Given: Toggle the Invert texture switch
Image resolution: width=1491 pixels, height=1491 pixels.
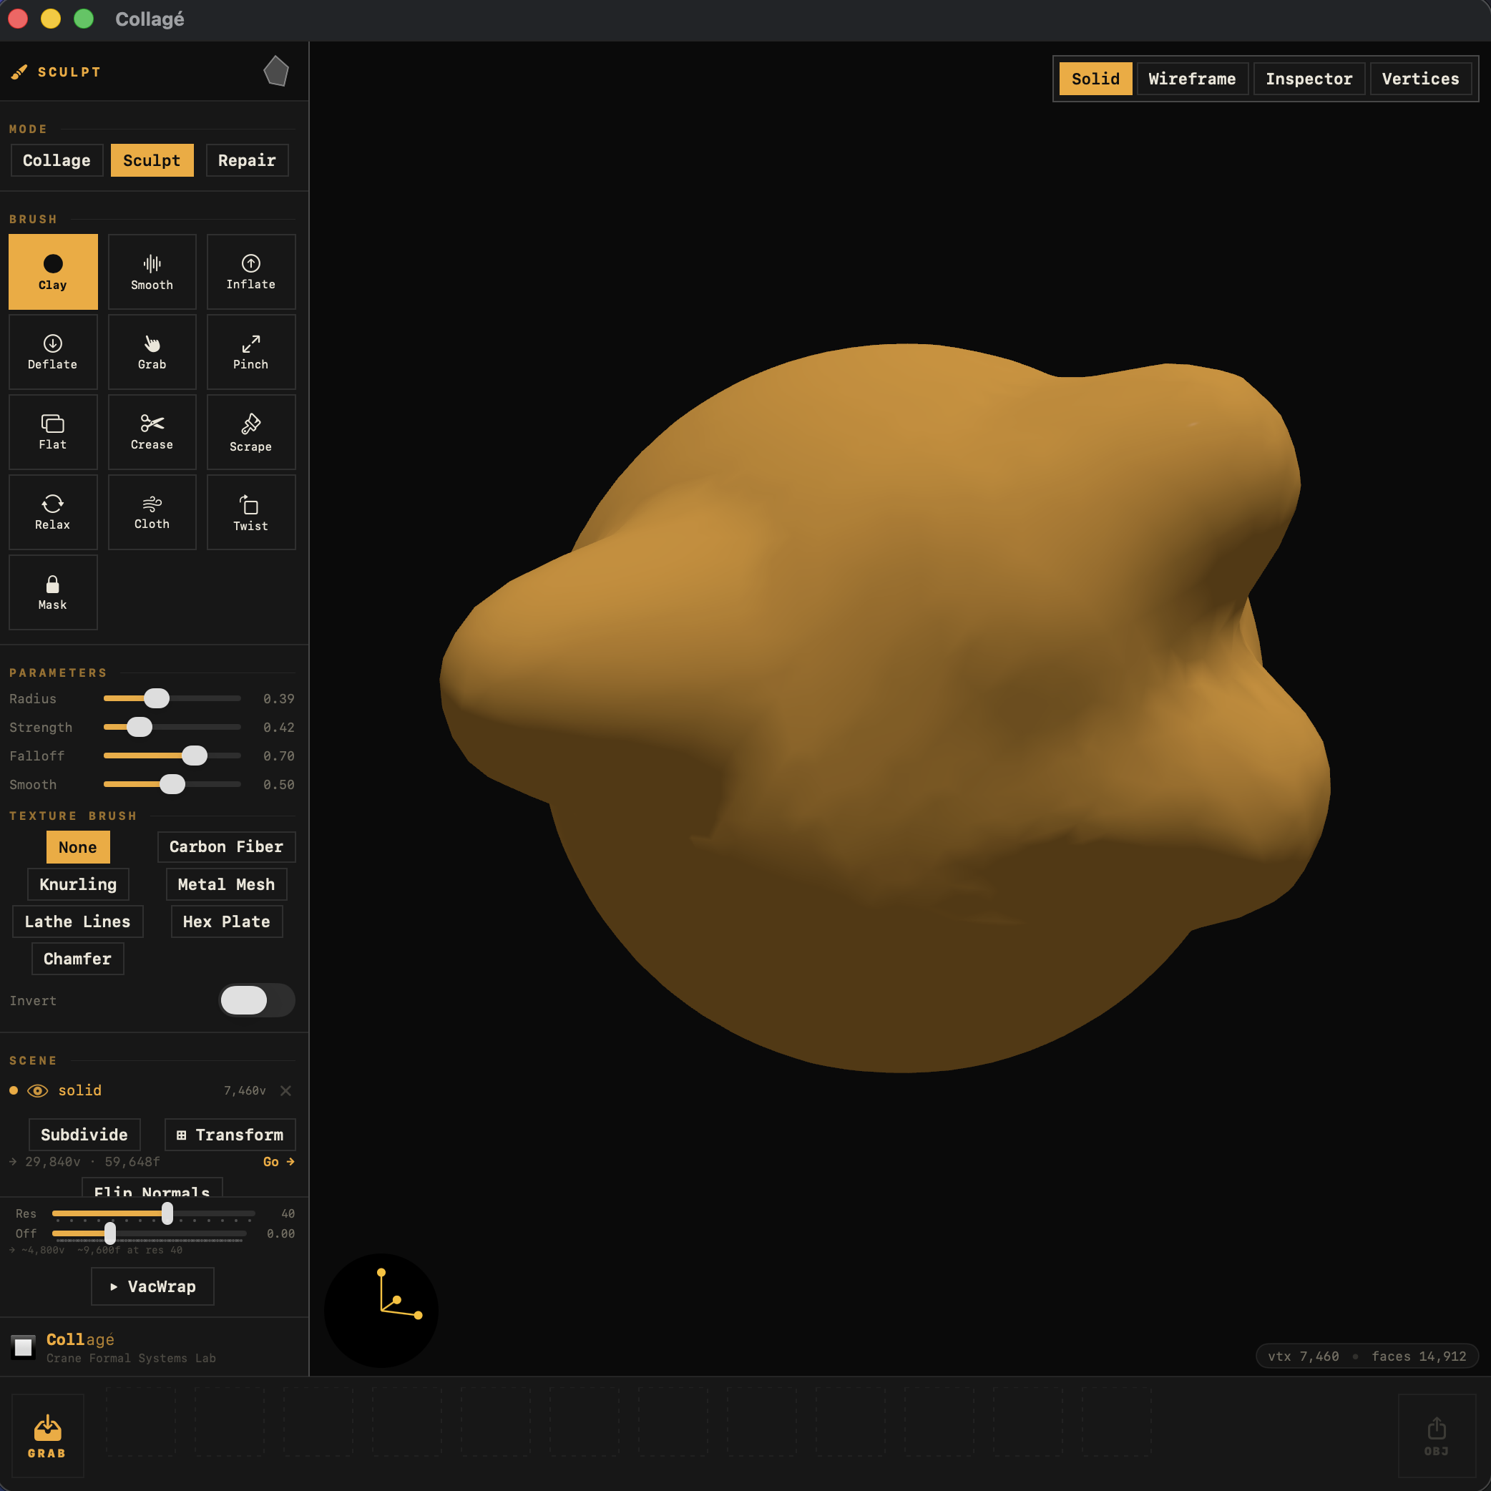Looking at the screenshot, I should click(257, 1000).
